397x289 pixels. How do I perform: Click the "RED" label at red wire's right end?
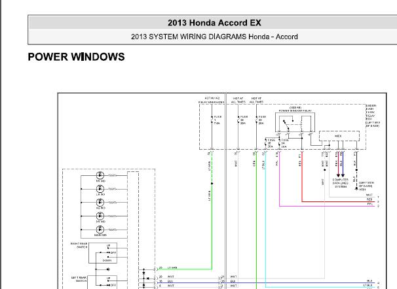(x=369, y=199)
